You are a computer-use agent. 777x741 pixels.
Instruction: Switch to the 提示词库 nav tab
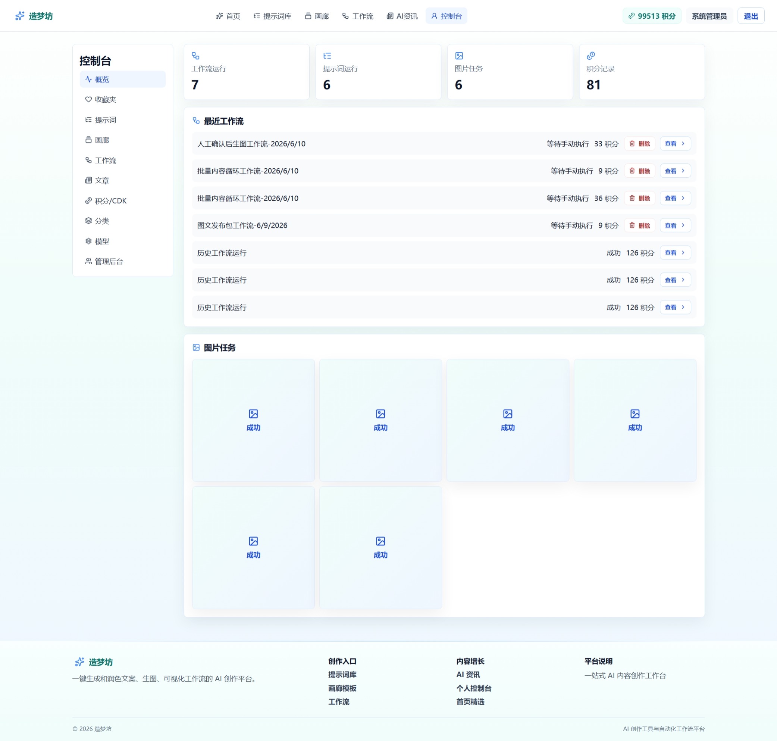pyautogui.click(x=272, y=16)
